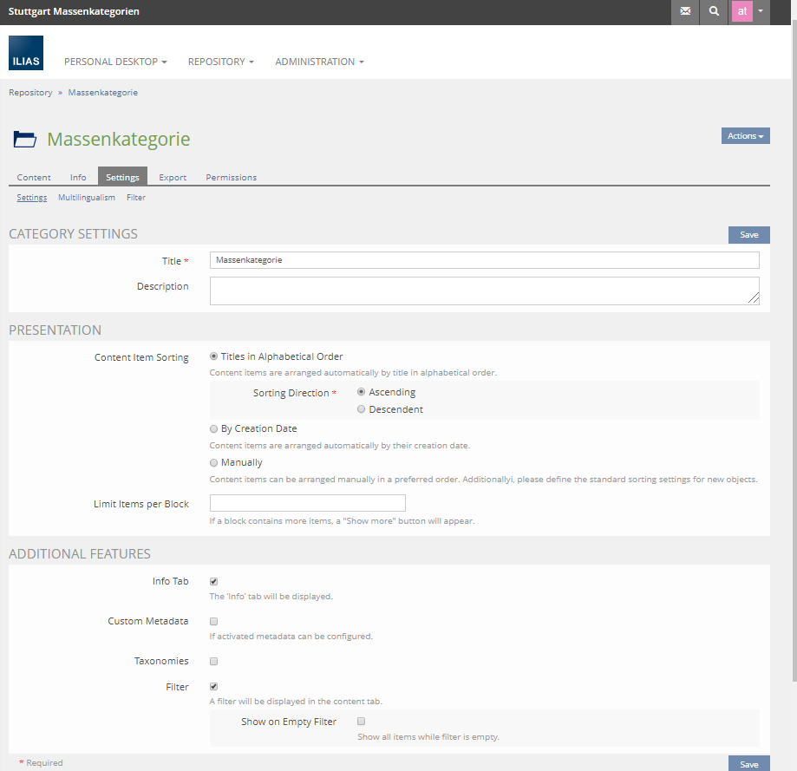Switch to the Permissions tab

point(231,177)
